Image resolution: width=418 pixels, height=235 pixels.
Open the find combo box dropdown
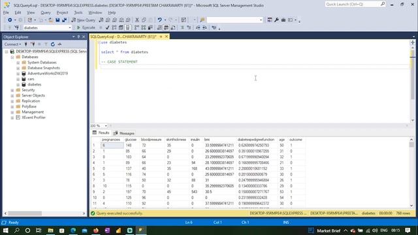[261, 20]
